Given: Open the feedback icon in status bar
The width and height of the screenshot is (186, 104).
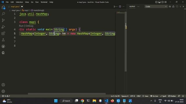Looking at the screenshot, I should [x=179, y=96].
